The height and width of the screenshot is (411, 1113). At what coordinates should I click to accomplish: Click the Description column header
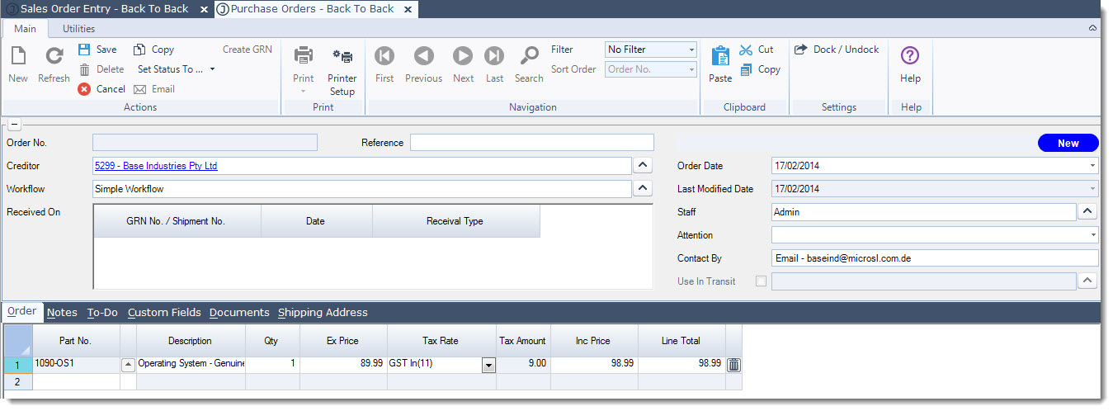tap(191, 341)
